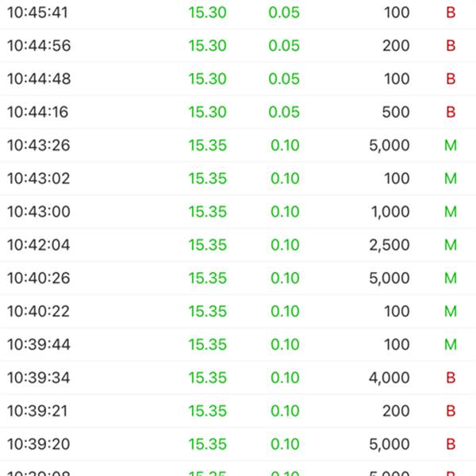This screenshot has width=476, height=476.
Task: Click price 15.30 in the 10:44:56 row
Action: tap(207, 46)
